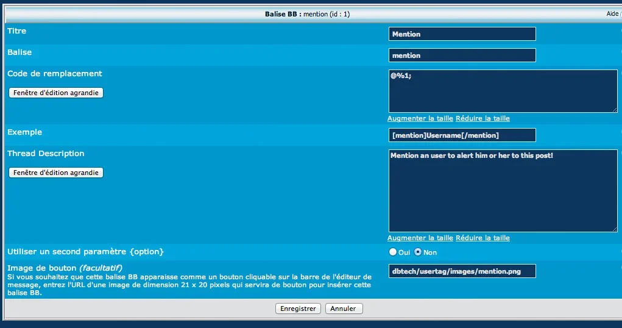Click the 'Exemple' label text
The height and width of the screenshot is (328, 622).
tap(24, 132)
